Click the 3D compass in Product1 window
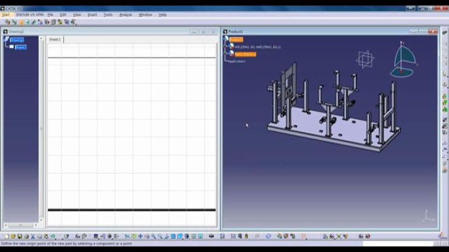 click(405, 60)
